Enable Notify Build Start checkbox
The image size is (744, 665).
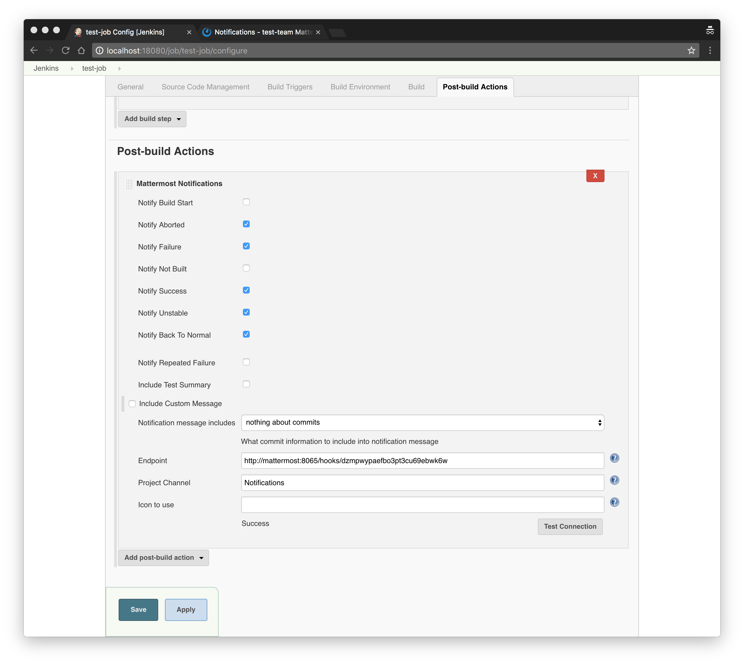tap(246, 202)
